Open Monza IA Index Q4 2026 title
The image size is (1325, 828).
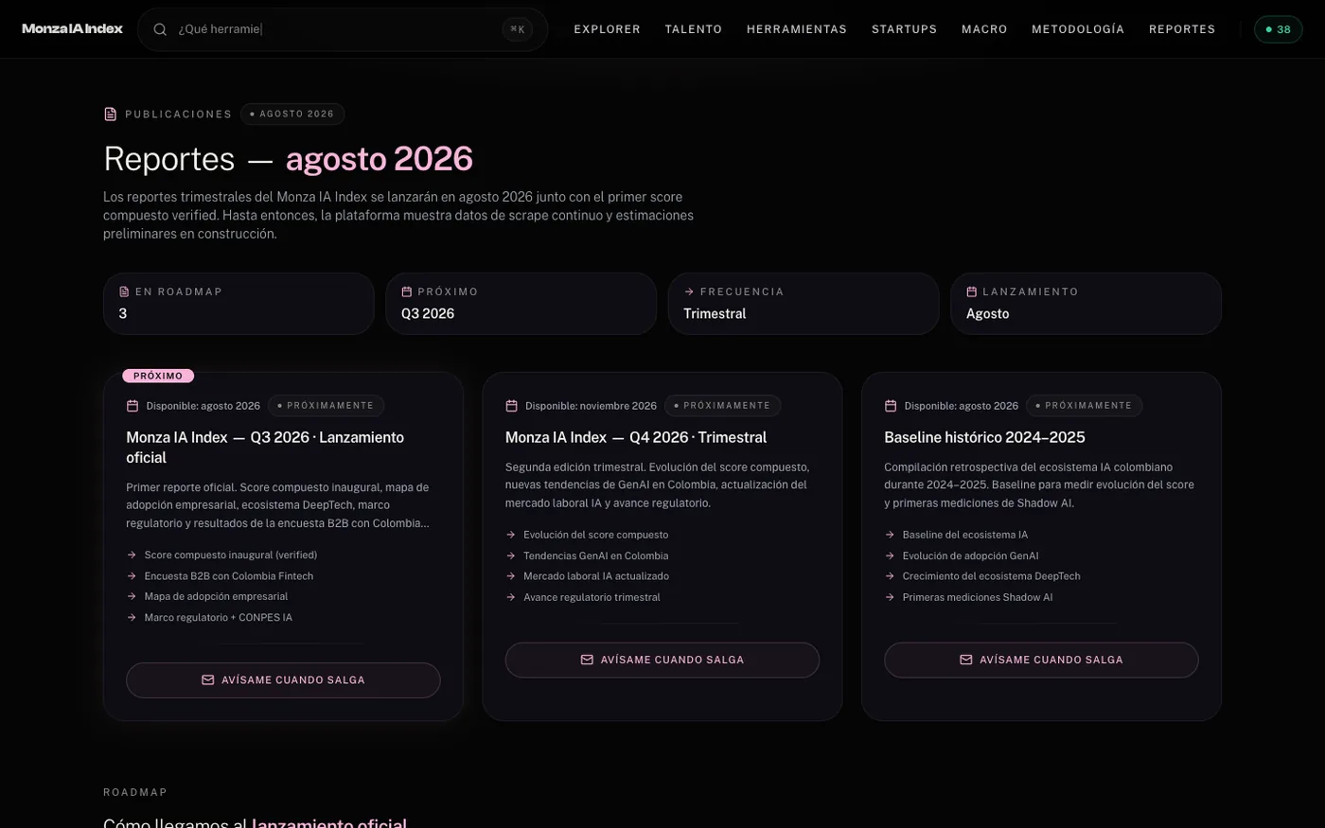click(636, 437)
